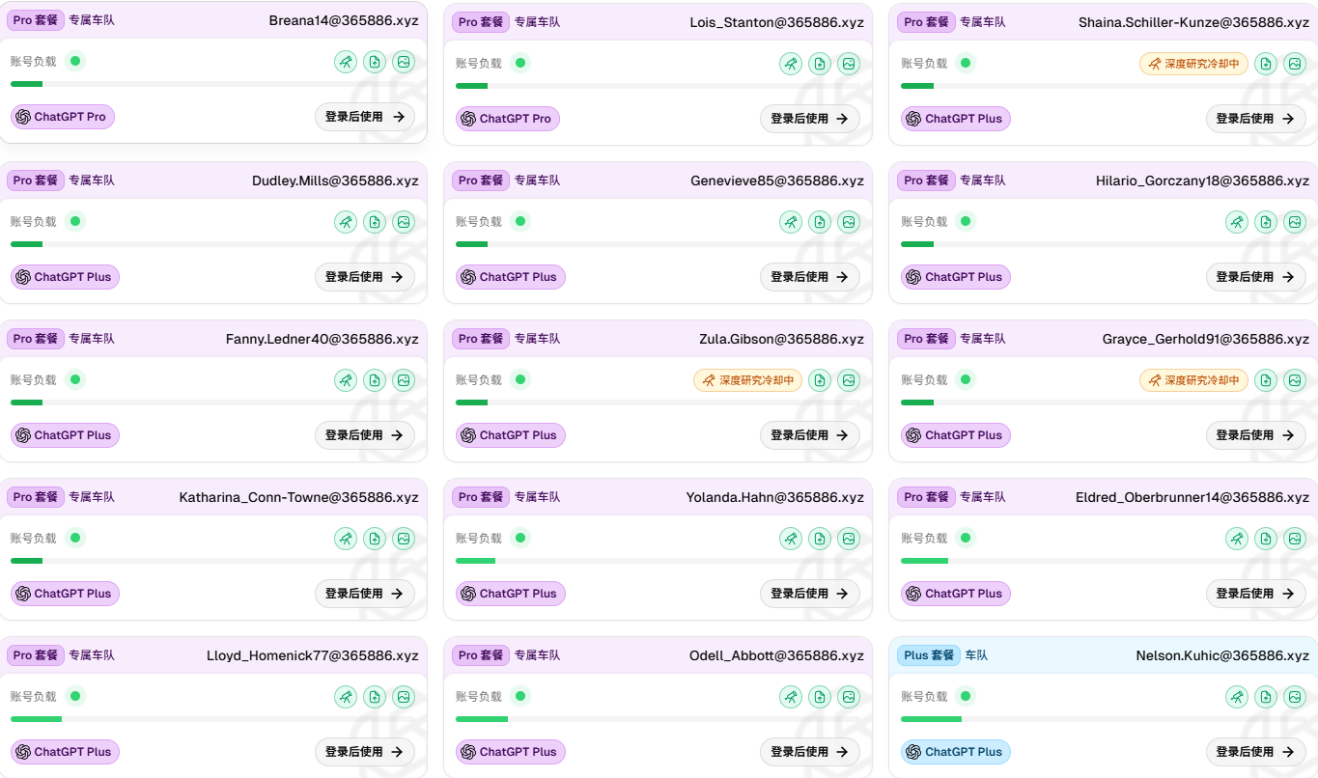The width and height of the screenshot is (1318, 778).
Task: Click the file icon on Fanny.Ledner40's card
Action: click(375, 380)
